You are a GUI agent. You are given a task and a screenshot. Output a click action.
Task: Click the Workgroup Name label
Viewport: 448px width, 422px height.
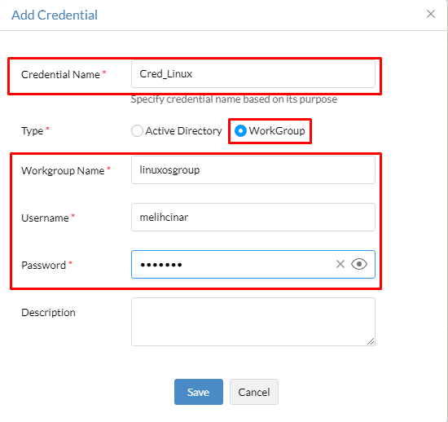coord(63,170)
